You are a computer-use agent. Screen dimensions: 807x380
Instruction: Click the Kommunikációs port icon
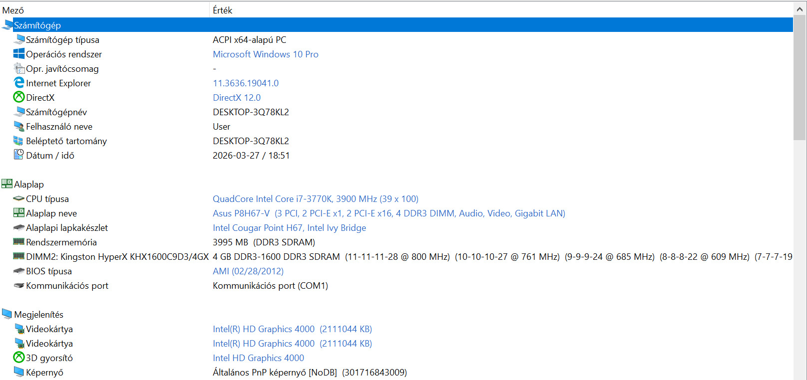[x=19, y=285]
